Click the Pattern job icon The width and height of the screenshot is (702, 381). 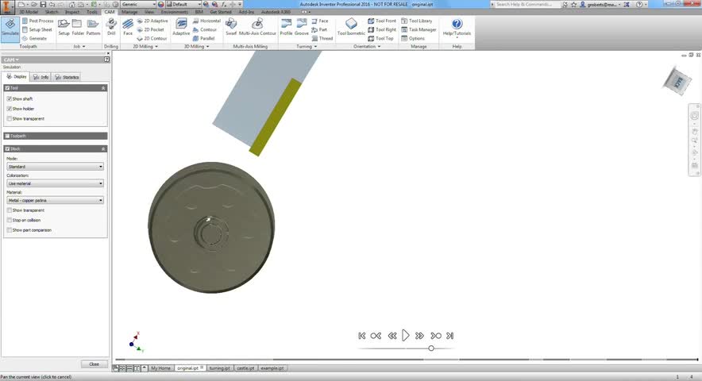pos(93,27)
